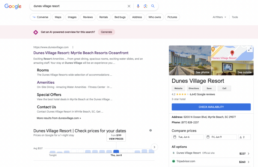Click the AI overview sparkle icon

pos(36,32)
